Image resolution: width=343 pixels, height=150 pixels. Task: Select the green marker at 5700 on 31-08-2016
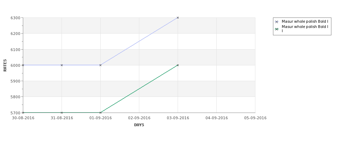(62, 113)
